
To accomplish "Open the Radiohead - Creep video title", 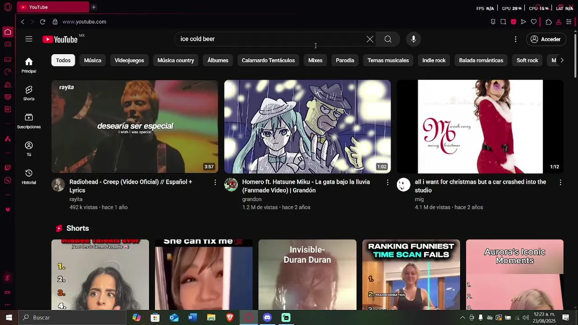I will [131, 186].
